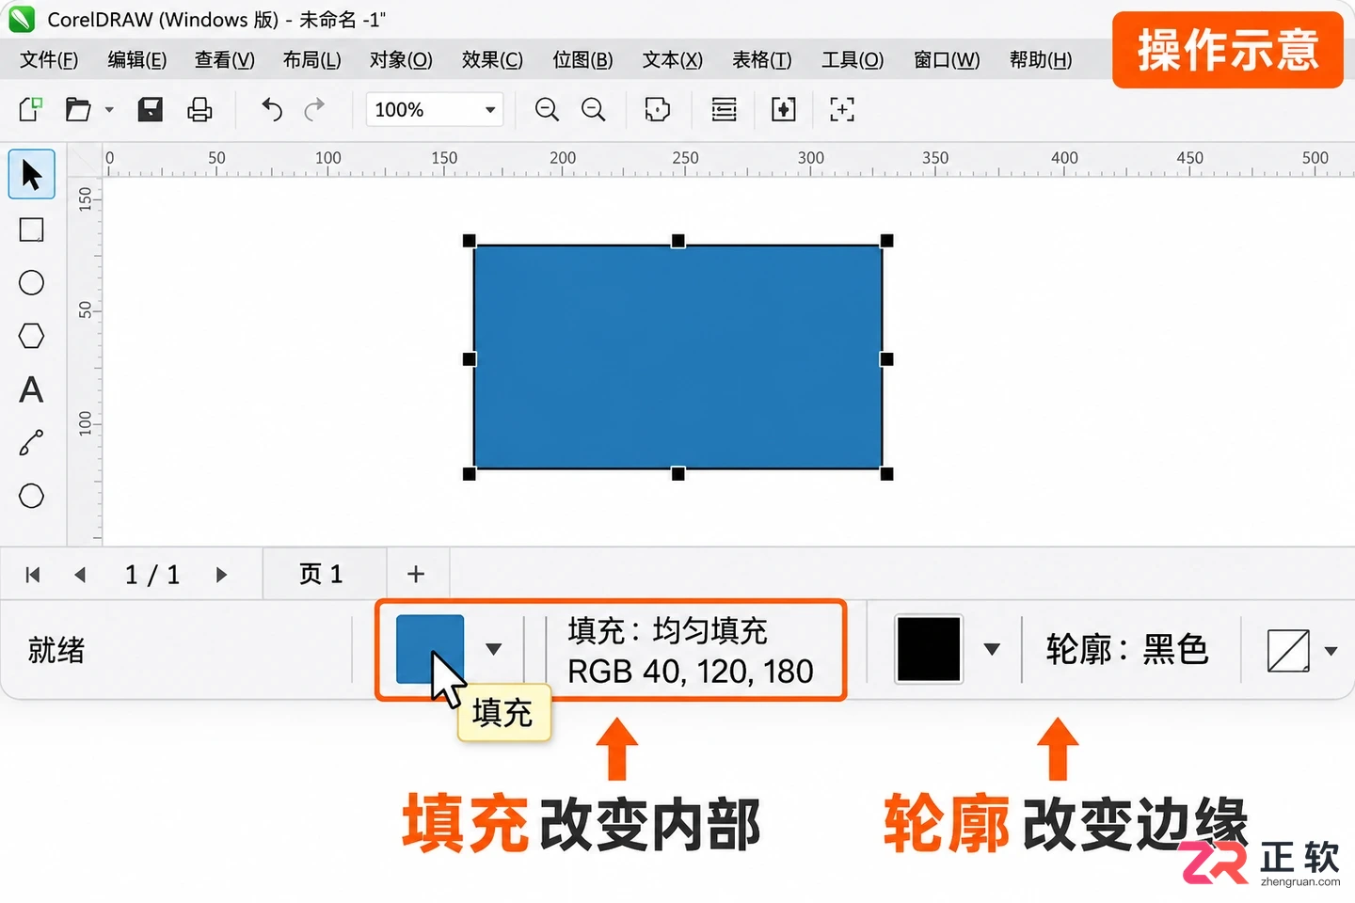The width and height of the screenshot is (1355, 903).
Task: Save the document with floppy icon
Action: [151, 110]
